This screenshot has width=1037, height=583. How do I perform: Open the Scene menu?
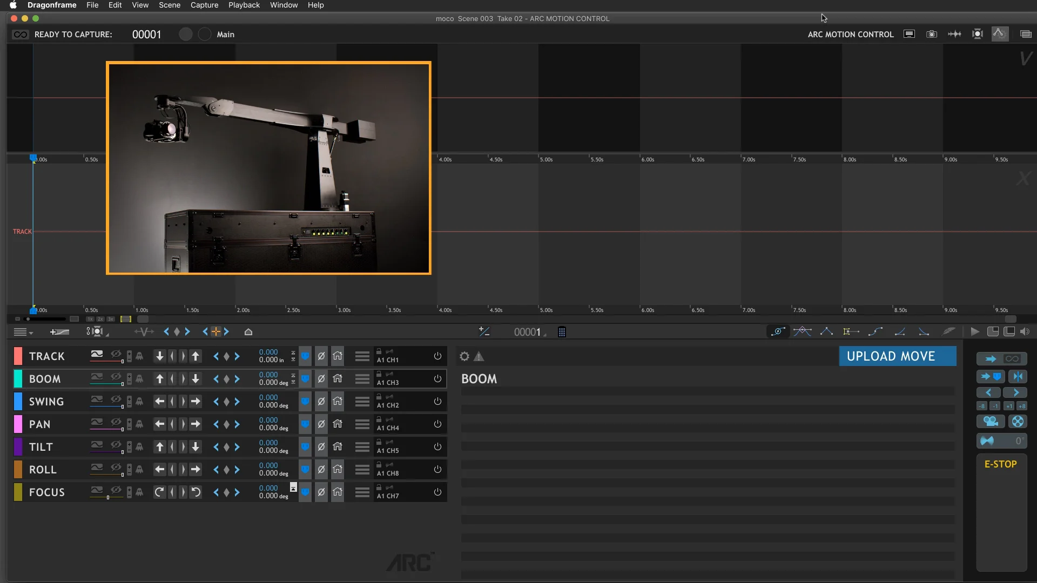pyautogui.click(x=170, y=5)
